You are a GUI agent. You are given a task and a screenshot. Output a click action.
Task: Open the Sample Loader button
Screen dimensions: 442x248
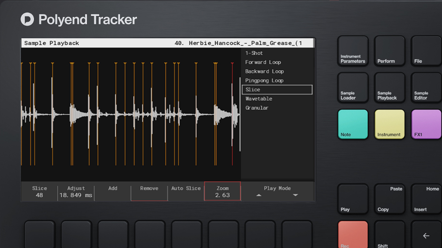353,88
